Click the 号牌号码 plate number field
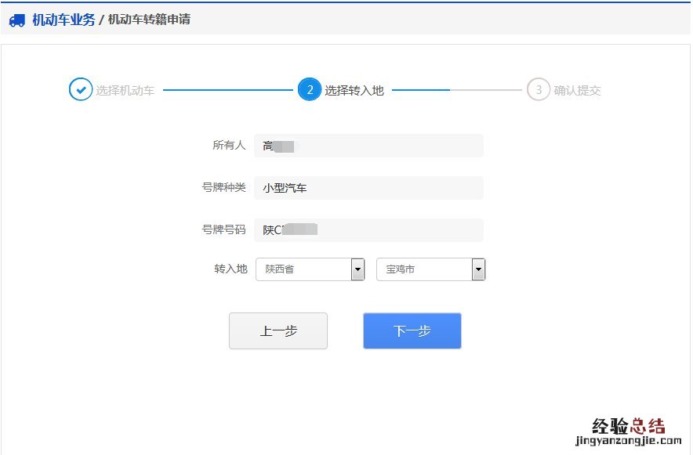The height and width of the screenshot is (455, 693). pos(368,230)
